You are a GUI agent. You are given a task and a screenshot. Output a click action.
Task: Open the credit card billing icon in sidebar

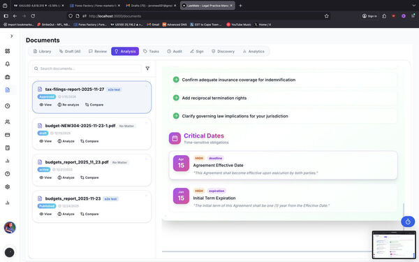[8, 135]
